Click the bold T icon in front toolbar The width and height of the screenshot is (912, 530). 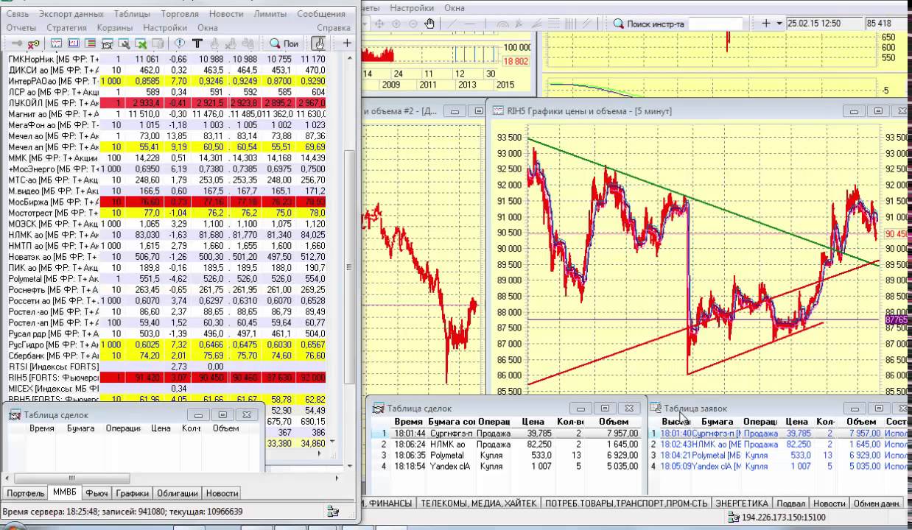[x=197, y=43]
